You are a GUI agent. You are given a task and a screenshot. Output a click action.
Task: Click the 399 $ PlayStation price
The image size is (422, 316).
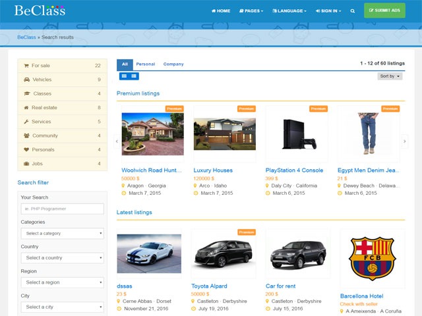272,178
